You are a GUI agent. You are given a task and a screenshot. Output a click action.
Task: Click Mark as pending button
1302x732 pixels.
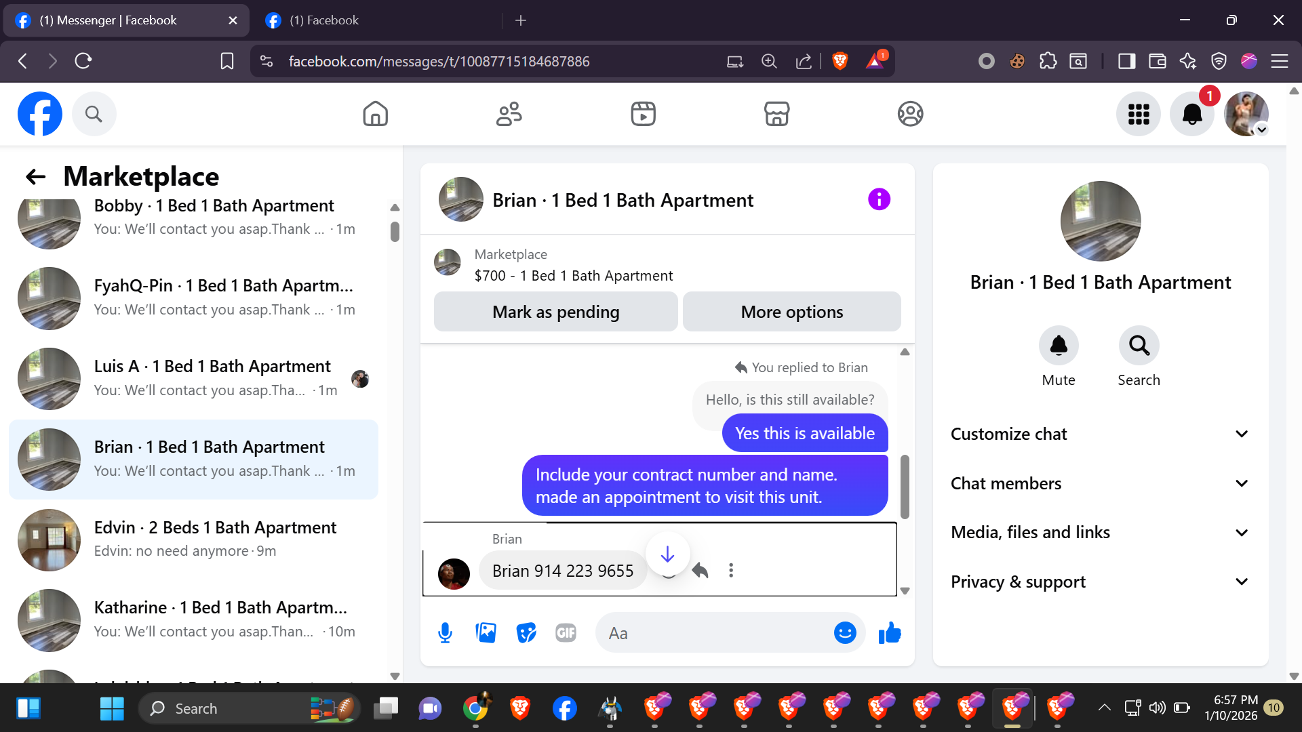(x=555, y=312)
